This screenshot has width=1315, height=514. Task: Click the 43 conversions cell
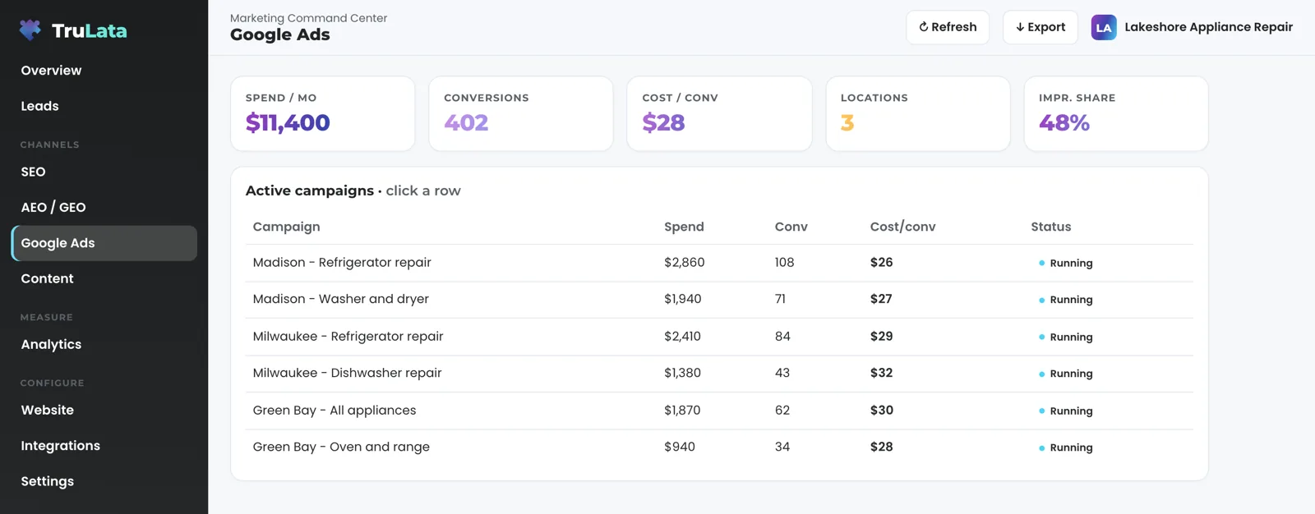pyautogui.click(x=782, y=373)
